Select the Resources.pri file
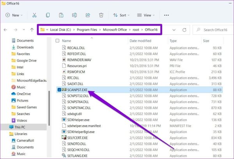This screenshot has height=159, width=234. 77,66
